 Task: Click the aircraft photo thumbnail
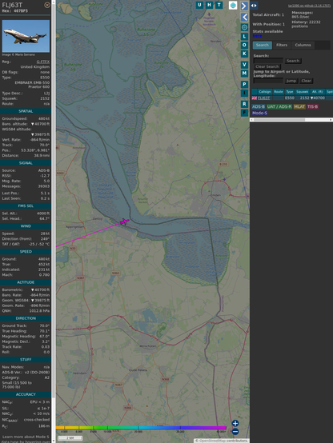coord(26,36)
